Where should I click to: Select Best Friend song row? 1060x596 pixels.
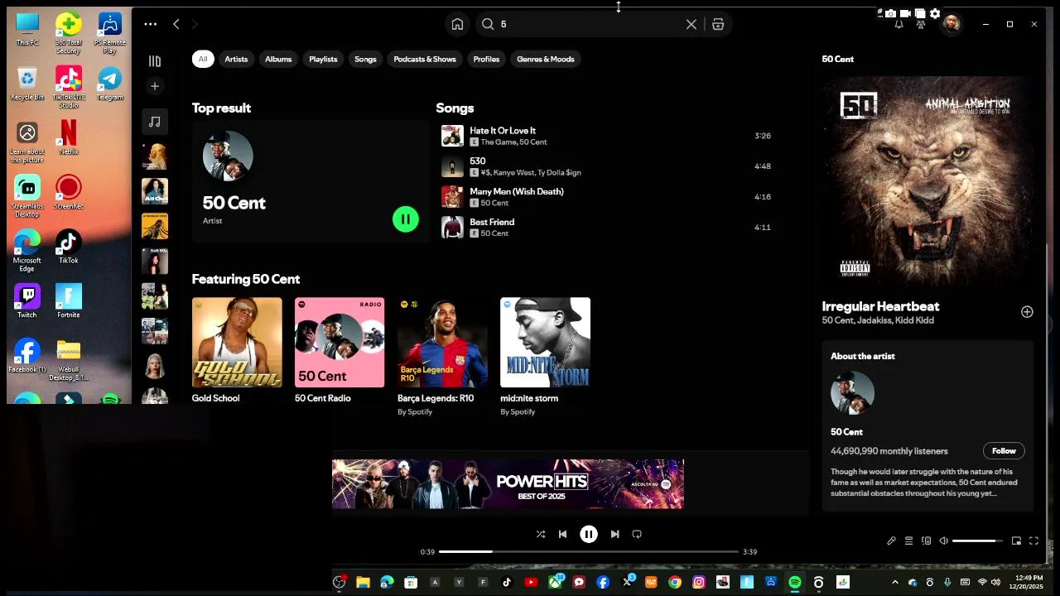(606, 227)
